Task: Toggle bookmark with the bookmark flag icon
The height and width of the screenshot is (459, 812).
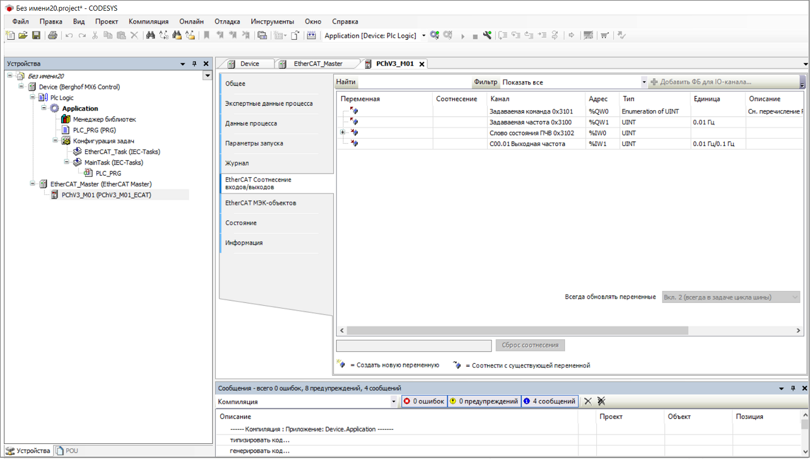Action: tap(206, 35)
